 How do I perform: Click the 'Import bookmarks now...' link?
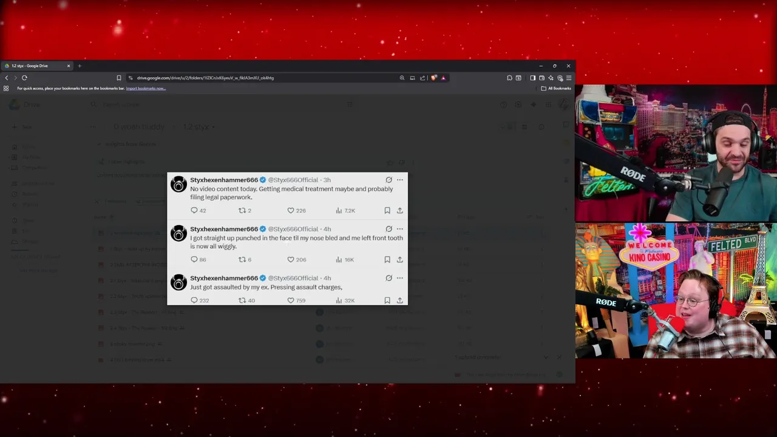coord(146,89)
